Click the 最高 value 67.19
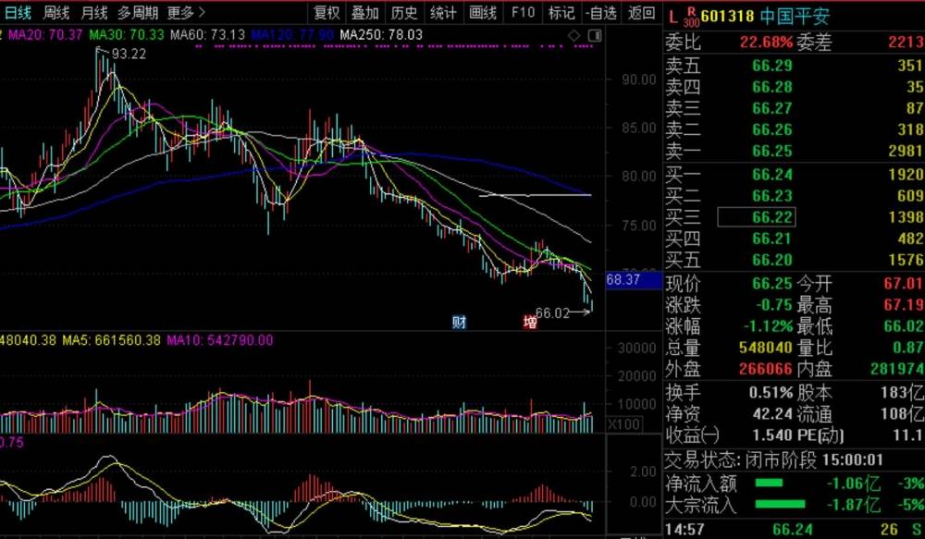Viewport: 925px width, 539px height. tap(903, 305)
